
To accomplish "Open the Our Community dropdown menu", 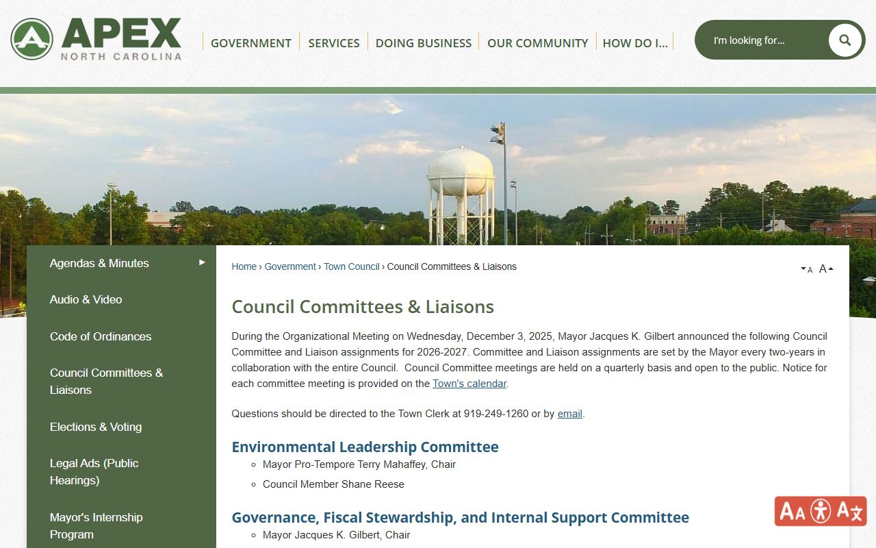I will (x=537, y=42).
